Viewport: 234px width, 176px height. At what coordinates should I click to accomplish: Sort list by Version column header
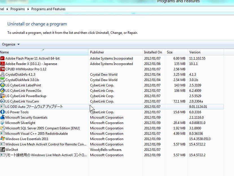click(x=206, y=52)
